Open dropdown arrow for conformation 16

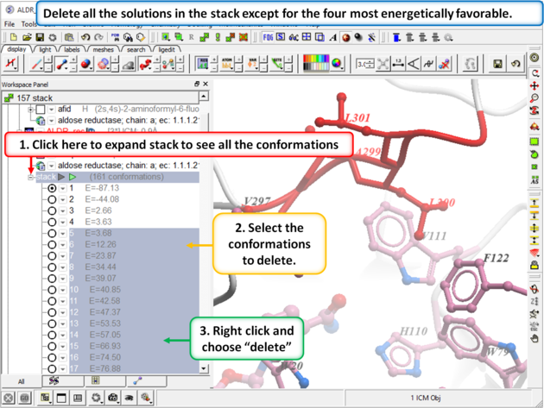(63, 358)
